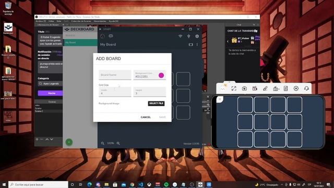
Task: Click the file transfer icon in mirror toolbar
Action: pos(286,88)
